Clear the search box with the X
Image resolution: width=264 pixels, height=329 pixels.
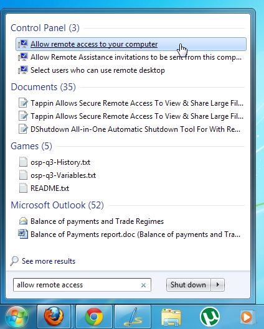coord(143,285)
